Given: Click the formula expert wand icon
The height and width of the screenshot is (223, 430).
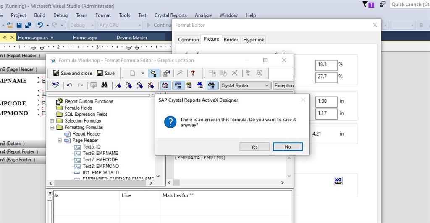Looking at the screenshot, I should (180, 73).
